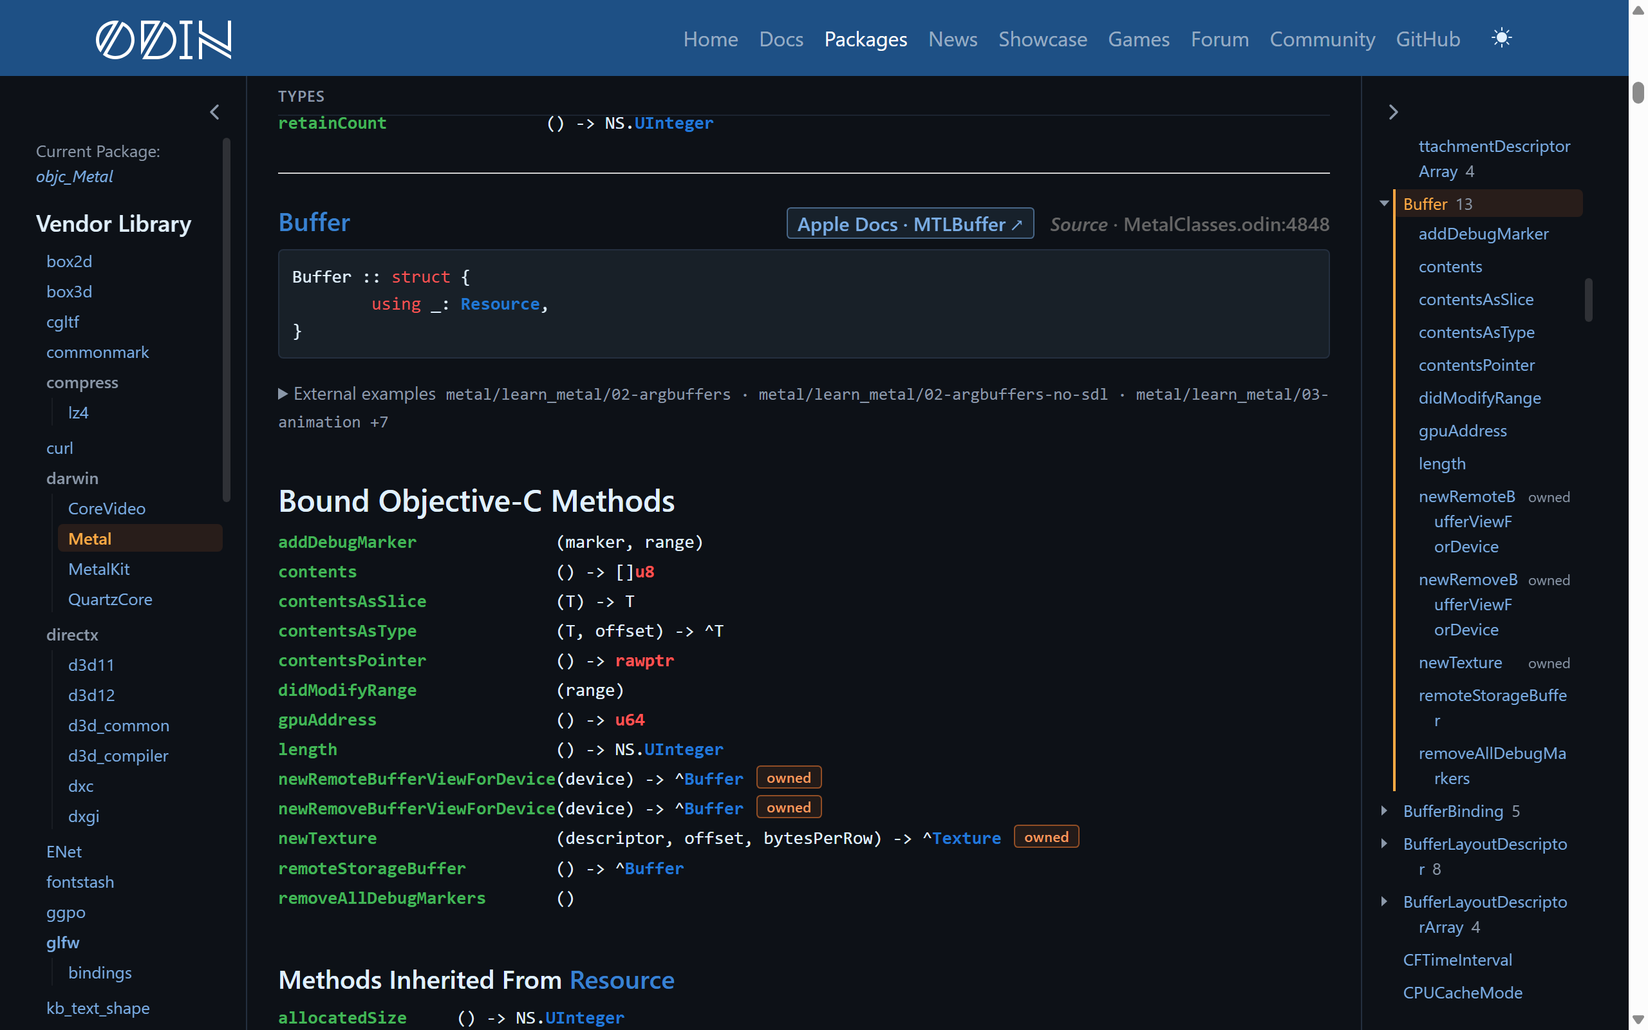Click the Resource type in the struct definition
This screenshot has height=1030, width=1648.
click(x=500, y=304)
